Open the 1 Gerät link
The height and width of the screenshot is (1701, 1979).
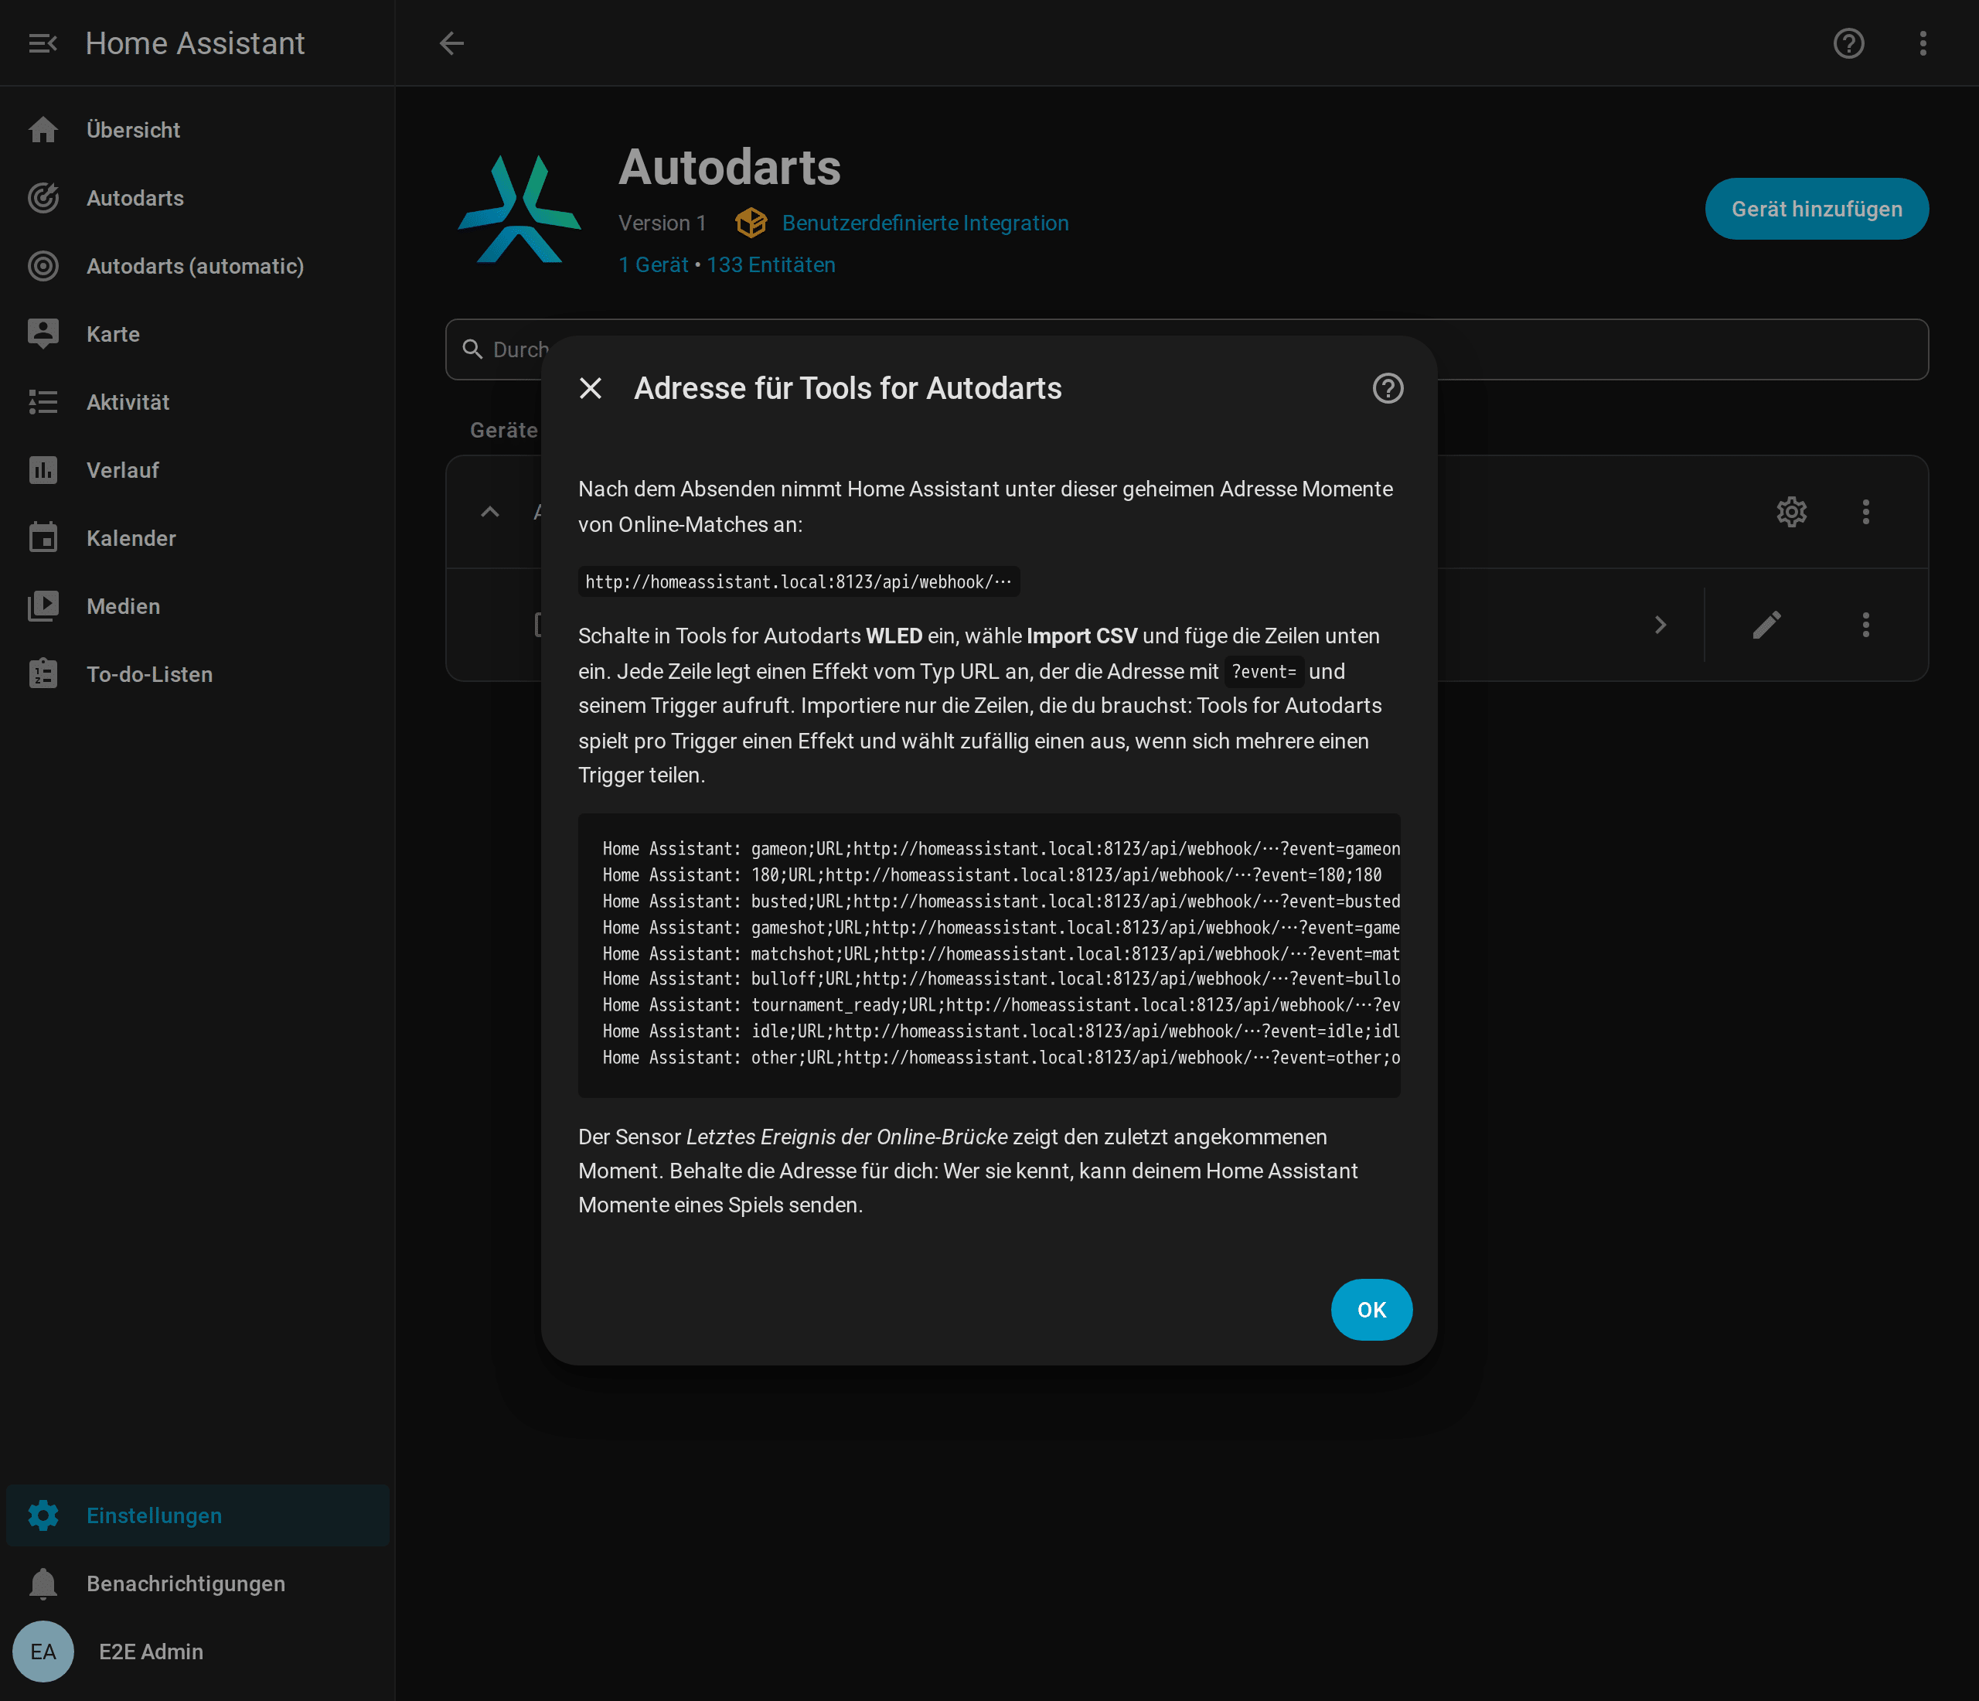click(653, 264)
